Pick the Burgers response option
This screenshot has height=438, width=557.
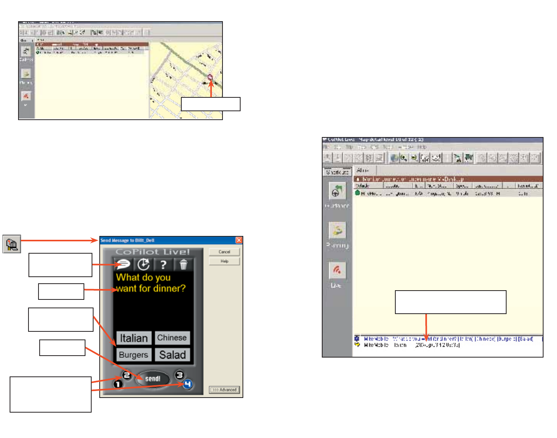point(134,355)
